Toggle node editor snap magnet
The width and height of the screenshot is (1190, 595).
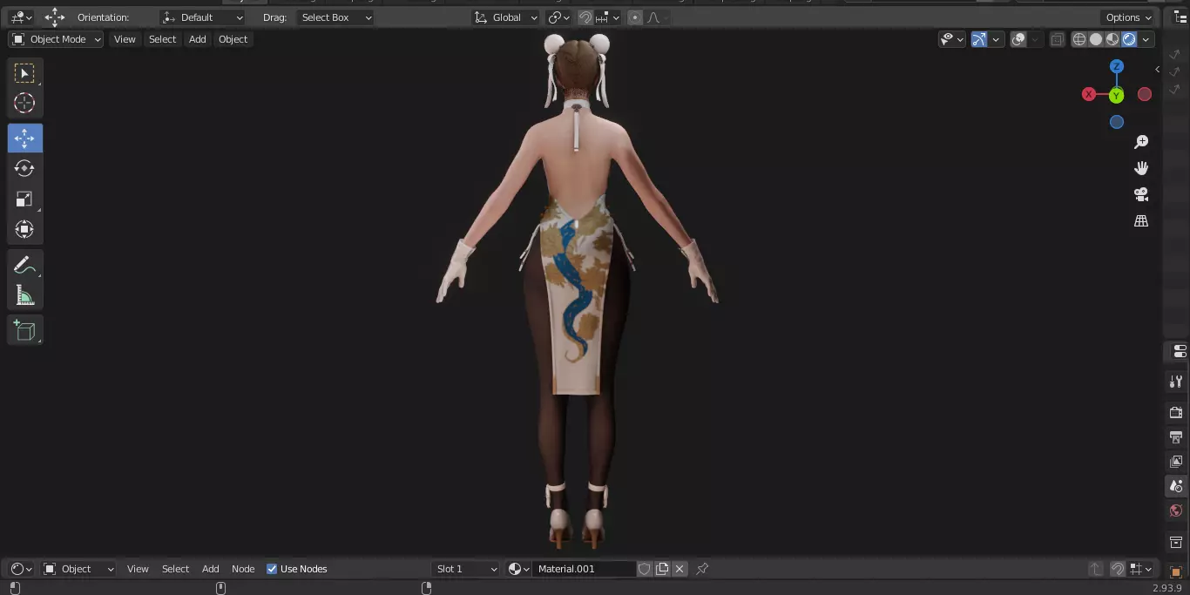(x=1117, y=569)
